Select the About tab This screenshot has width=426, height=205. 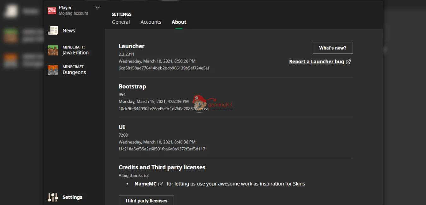tap(179, 22)
